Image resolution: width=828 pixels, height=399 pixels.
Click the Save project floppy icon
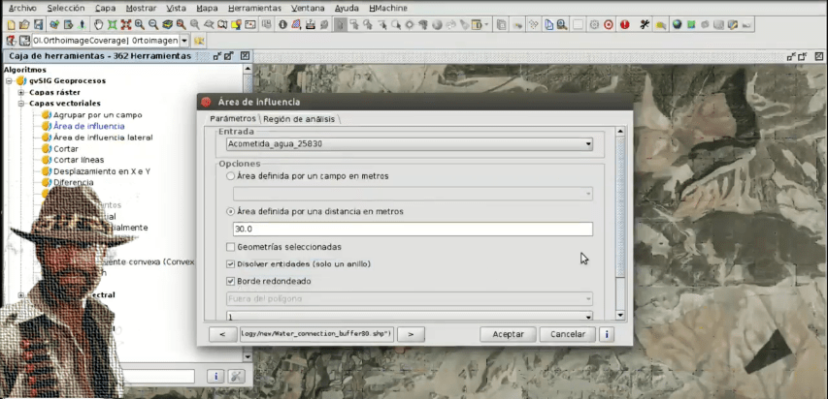38,23
